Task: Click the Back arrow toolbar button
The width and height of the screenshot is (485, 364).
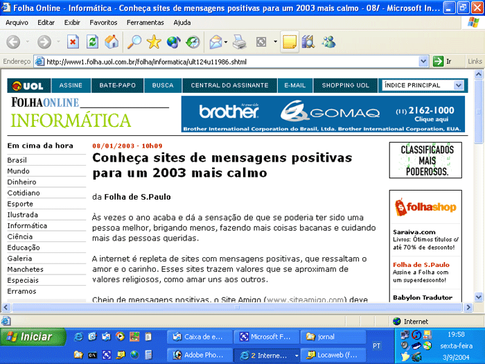Action: click(x=13, y=42)
